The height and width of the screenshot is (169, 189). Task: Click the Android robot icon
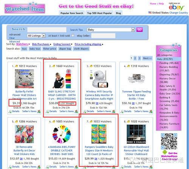pyautogui.click(x=164, y=152)
